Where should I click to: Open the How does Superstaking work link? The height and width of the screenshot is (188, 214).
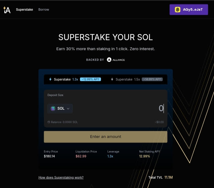(61, 177)
